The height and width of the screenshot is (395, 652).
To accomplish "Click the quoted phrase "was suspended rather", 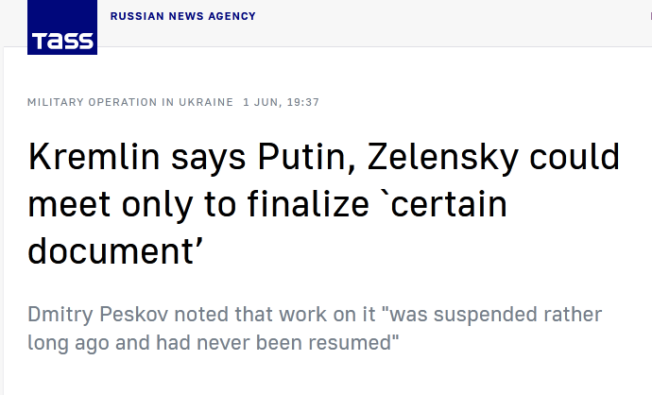I will (494, 315).
